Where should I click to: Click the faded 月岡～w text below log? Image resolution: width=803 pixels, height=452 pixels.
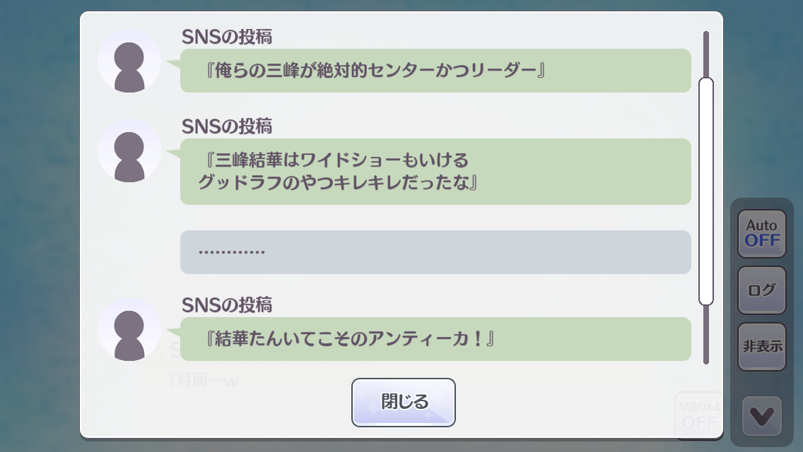pyautogui.click(x=204, y=381)
